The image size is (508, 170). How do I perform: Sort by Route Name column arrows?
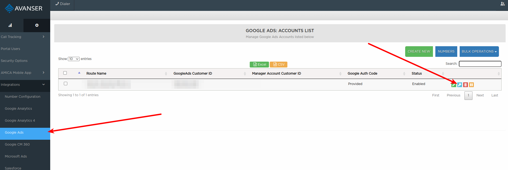[166, 74]
